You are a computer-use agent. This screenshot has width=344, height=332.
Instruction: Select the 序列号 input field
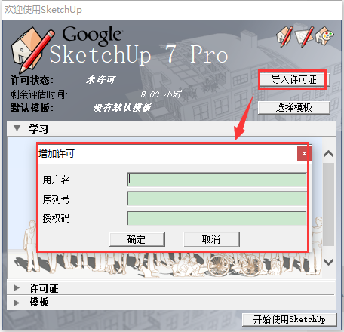[217, 199]
